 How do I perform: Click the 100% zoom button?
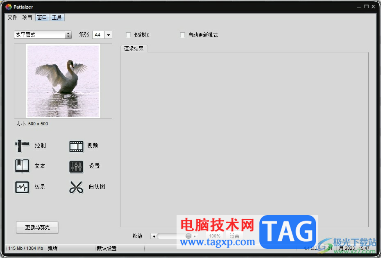pos(215,236)
